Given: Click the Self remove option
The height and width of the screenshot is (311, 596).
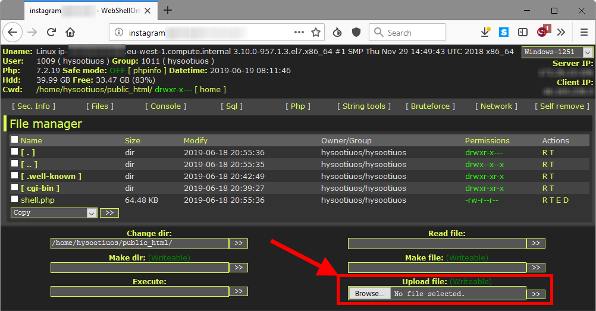Looking at the screenshot, I should 562,106.
